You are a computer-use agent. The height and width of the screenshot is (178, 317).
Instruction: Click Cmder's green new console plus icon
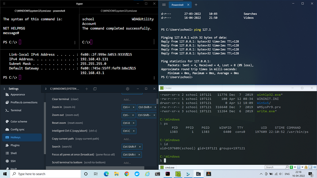[x=291, y=167]
